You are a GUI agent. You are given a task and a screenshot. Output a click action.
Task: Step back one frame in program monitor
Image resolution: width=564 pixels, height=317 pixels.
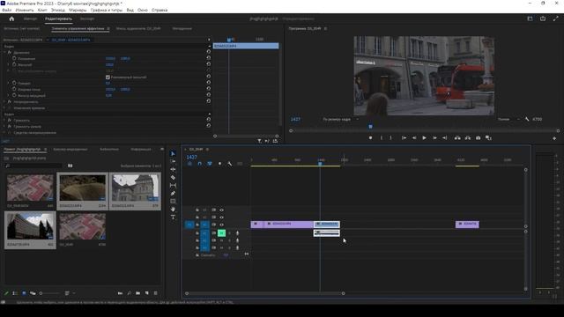[414, 138]
